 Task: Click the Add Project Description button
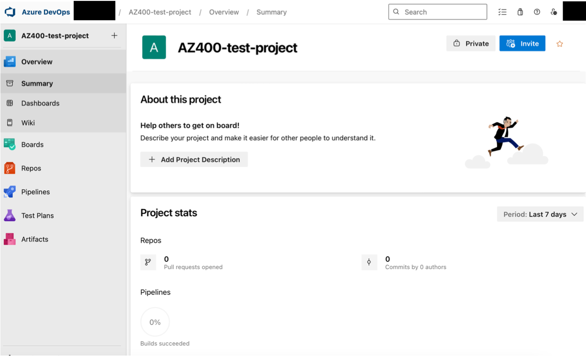pyautogui.click(x=194, y=160)
